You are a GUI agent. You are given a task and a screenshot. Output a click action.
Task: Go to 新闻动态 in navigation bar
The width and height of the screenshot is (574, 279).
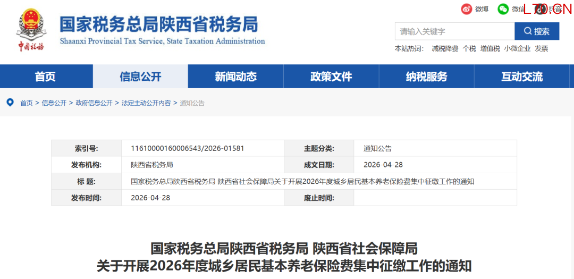[x=235, y=77]
